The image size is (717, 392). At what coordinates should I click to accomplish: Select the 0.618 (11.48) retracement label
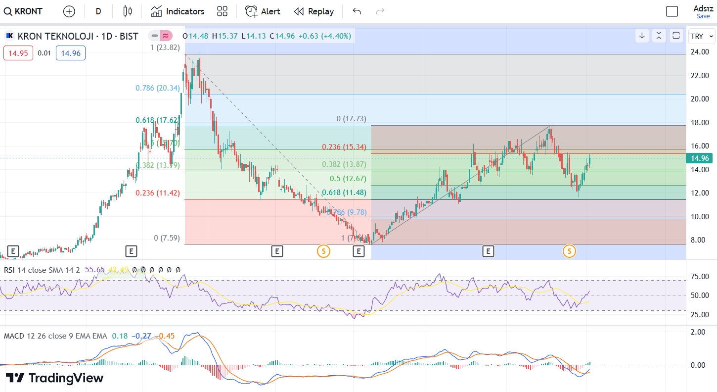click(x=344, y=193)
